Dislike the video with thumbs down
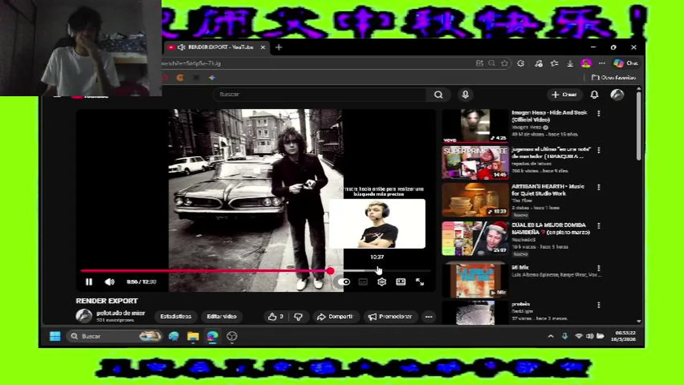Screen dimensions: 684x385 point(298,317)
